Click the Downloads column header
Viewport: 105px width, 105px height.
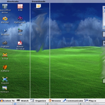(x=39, y=1)
